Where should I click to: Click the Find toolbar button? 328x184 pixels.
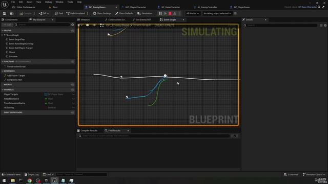(x=59, y=13)
